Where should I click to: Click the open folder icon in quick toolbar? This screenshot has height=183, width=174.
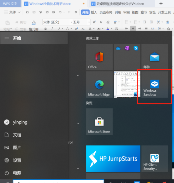[x=28, y=12]
